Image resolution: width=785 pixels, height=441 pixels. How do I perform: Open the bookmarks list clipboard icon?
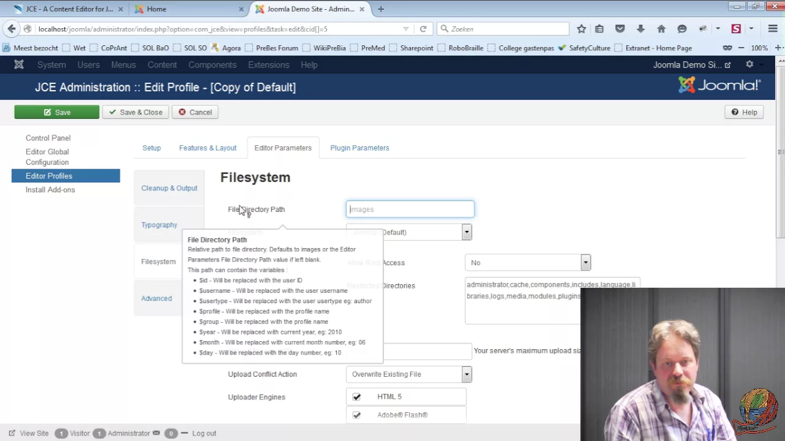point(600,29)
